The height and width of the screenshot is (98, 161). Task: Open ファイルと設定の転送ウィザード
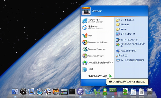[x=98, y=62]
